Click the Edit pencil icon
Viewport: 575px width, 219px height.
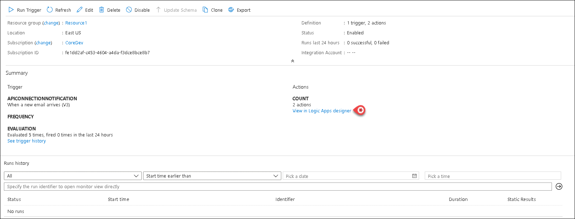pyautogui.click(x=80, y=10)
